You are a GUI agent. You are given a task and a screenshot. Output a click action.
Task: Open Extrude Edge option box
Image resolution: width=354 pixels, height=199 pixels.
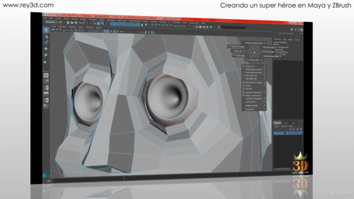click(x=262, y=60)
